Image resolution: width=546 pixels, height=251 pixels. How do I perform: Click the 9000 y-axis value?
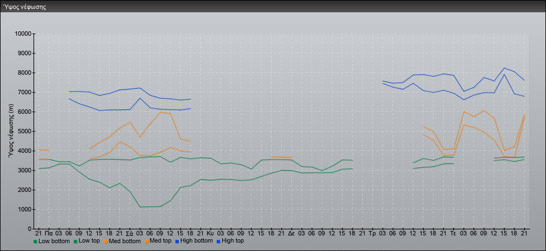[25, 54]
